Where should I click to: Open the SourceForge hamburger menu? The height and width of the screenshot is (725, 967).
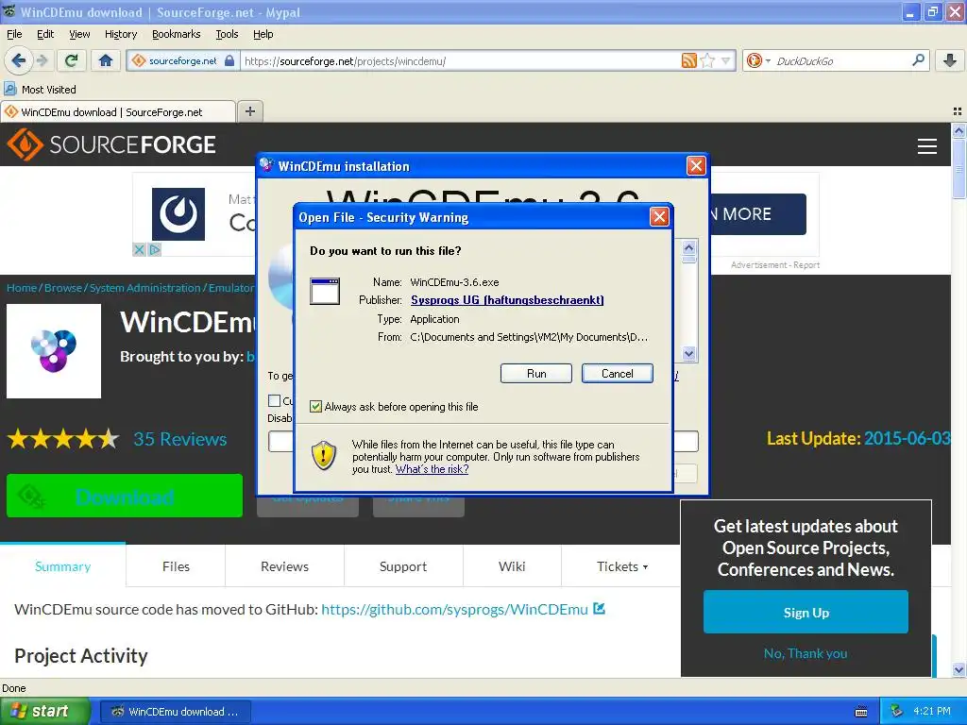(927, 146)
